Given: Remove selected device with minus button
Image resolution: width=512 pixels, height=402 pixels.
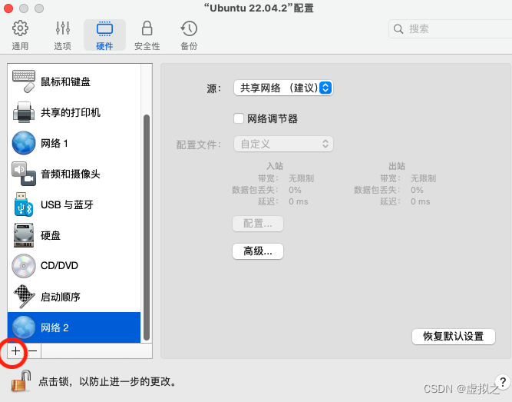Looking at the screenshot, I should tap(33, 351).
